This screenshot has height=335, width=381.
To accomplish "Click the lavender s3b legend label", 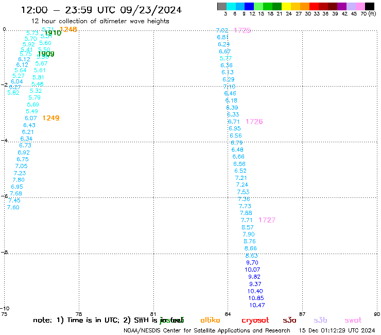I will click(320, 320).
